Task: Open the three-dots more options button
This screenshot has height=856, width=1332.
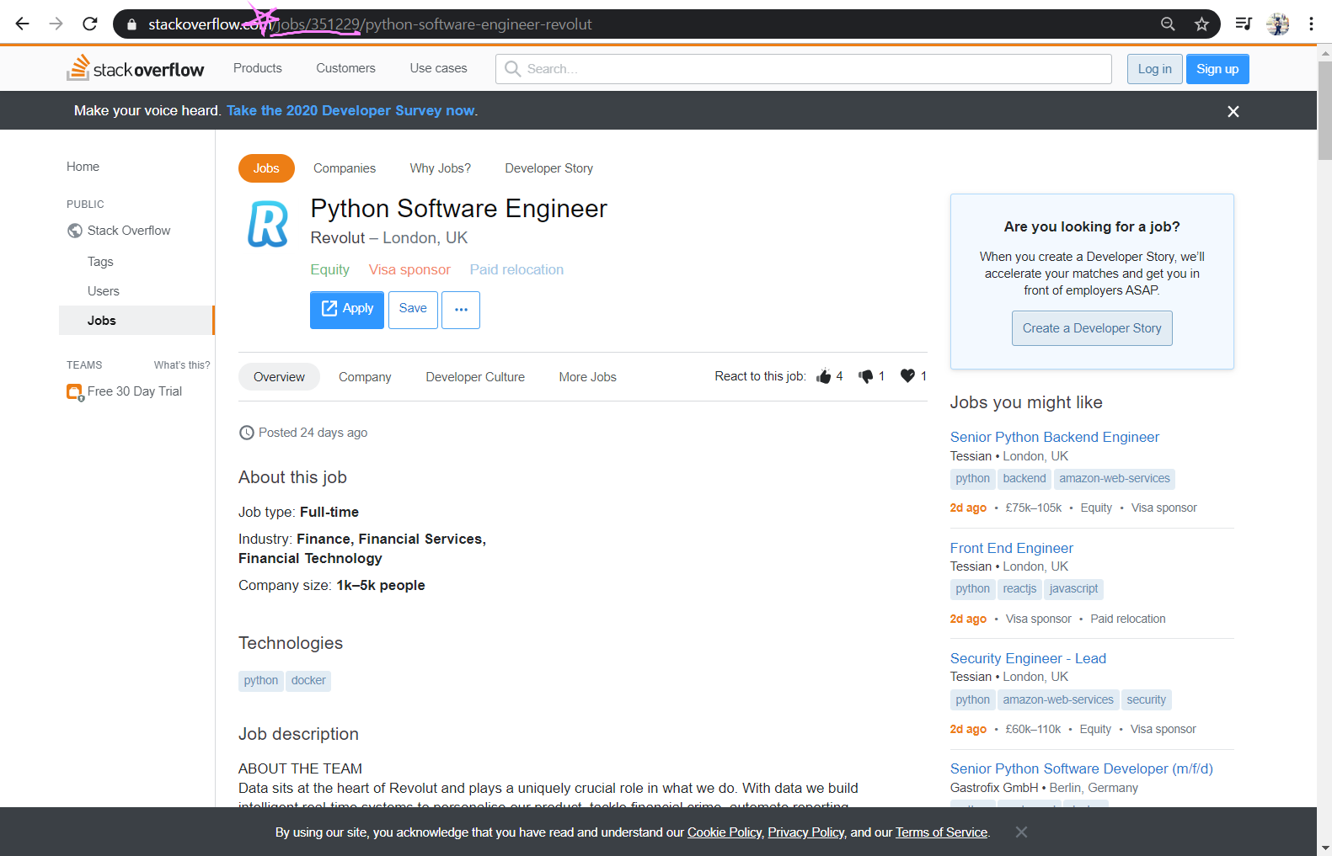Action: pyautogui.click(x=461, y=310)
